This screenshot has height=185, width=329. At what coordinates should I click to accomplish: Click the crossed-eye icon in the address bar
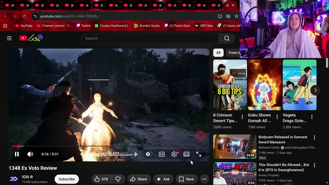[228, 16]
